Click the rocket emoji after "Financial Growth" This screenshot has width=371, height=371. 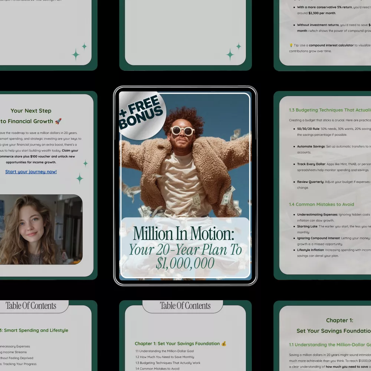(58, 121)
